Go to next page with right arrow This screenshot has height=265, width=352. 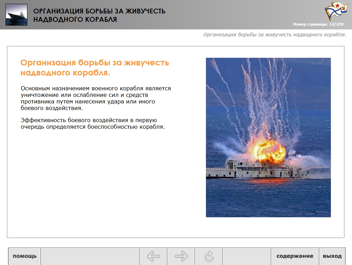point(181,256)
